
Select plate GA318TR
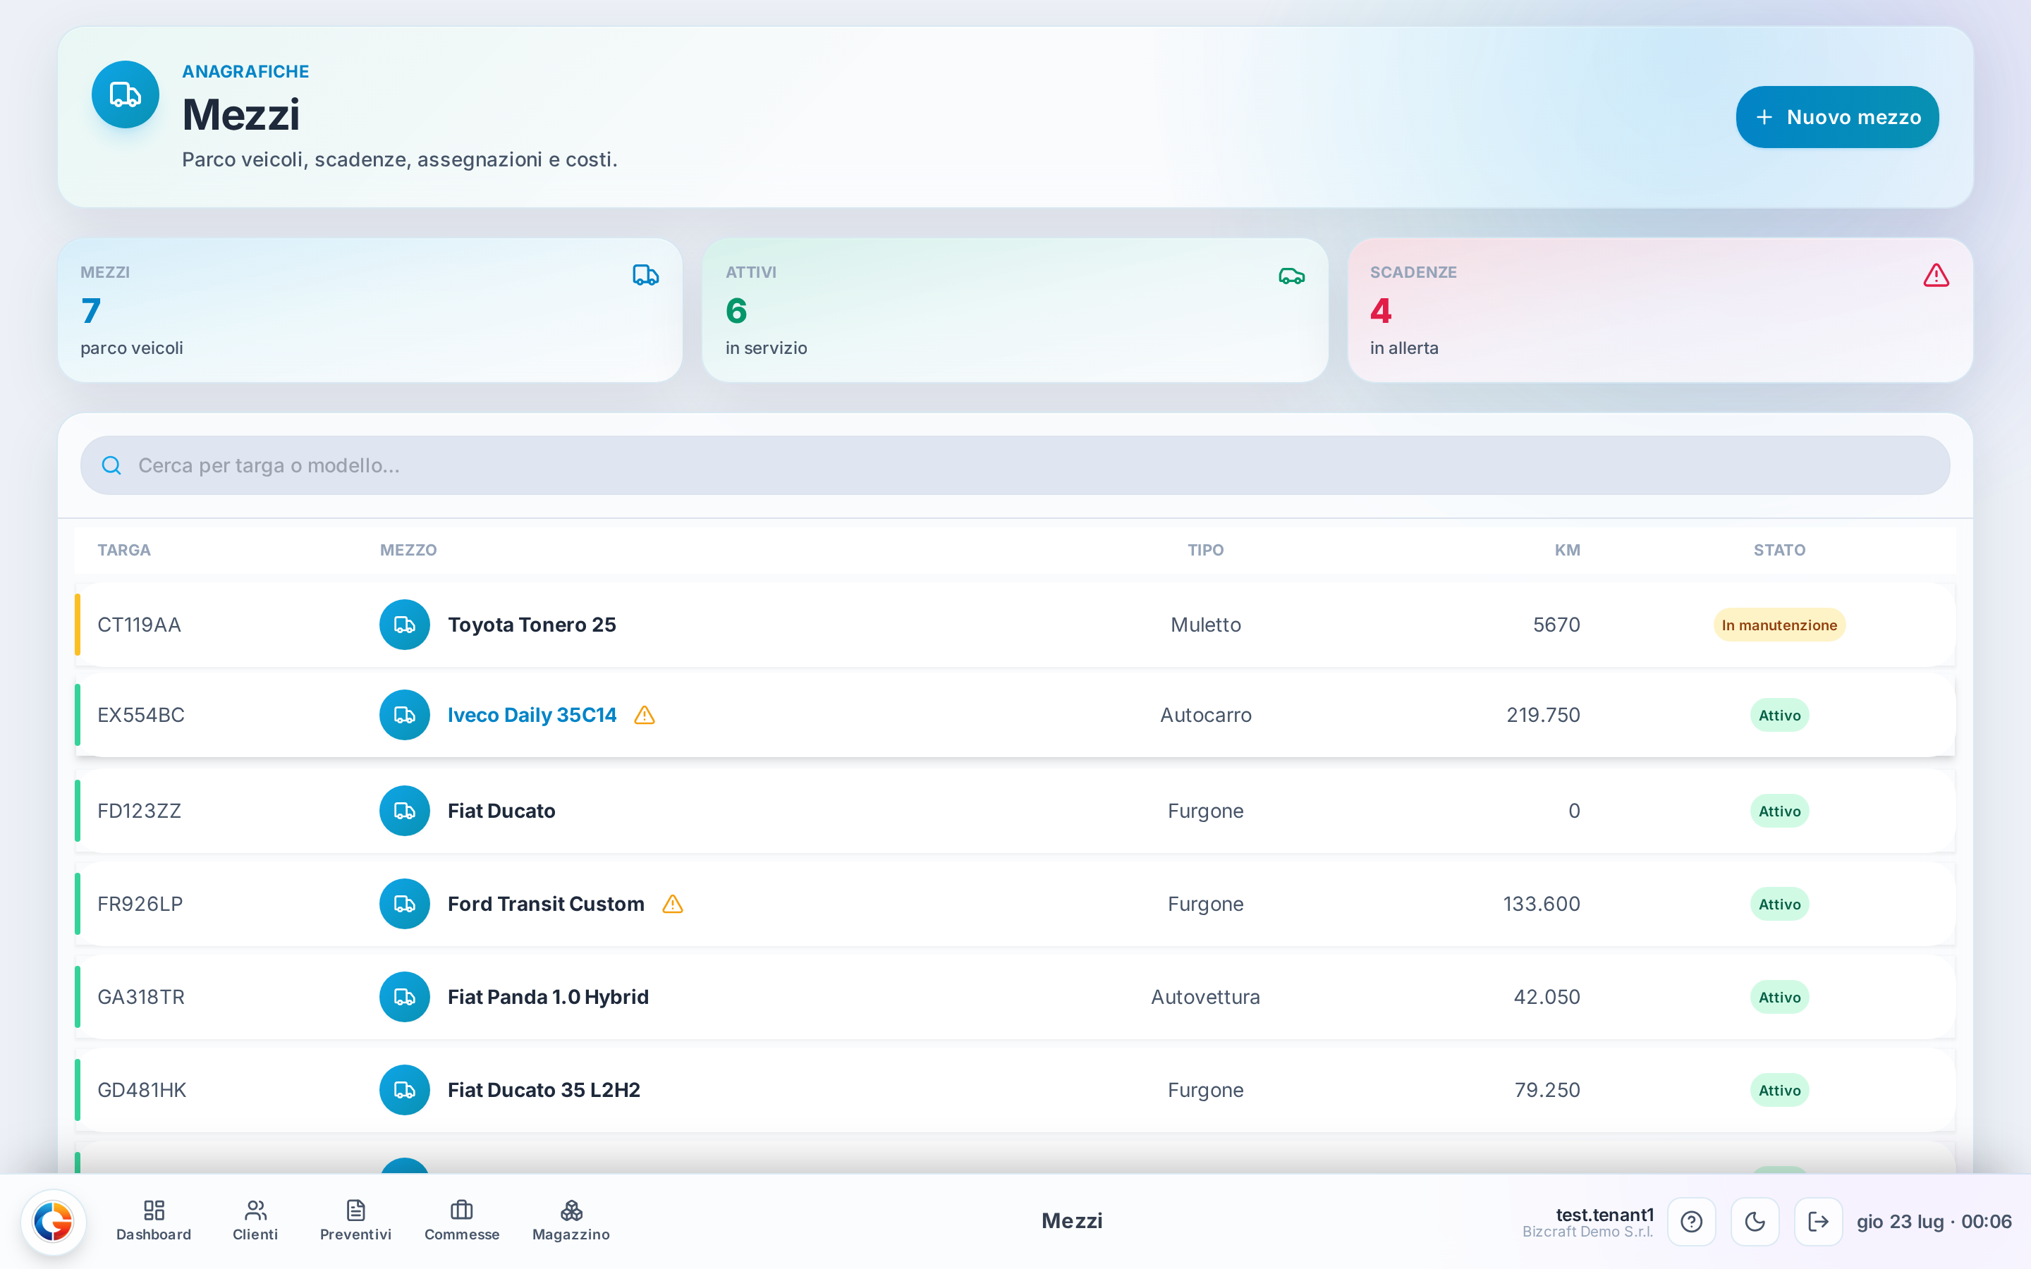point(141,997)
